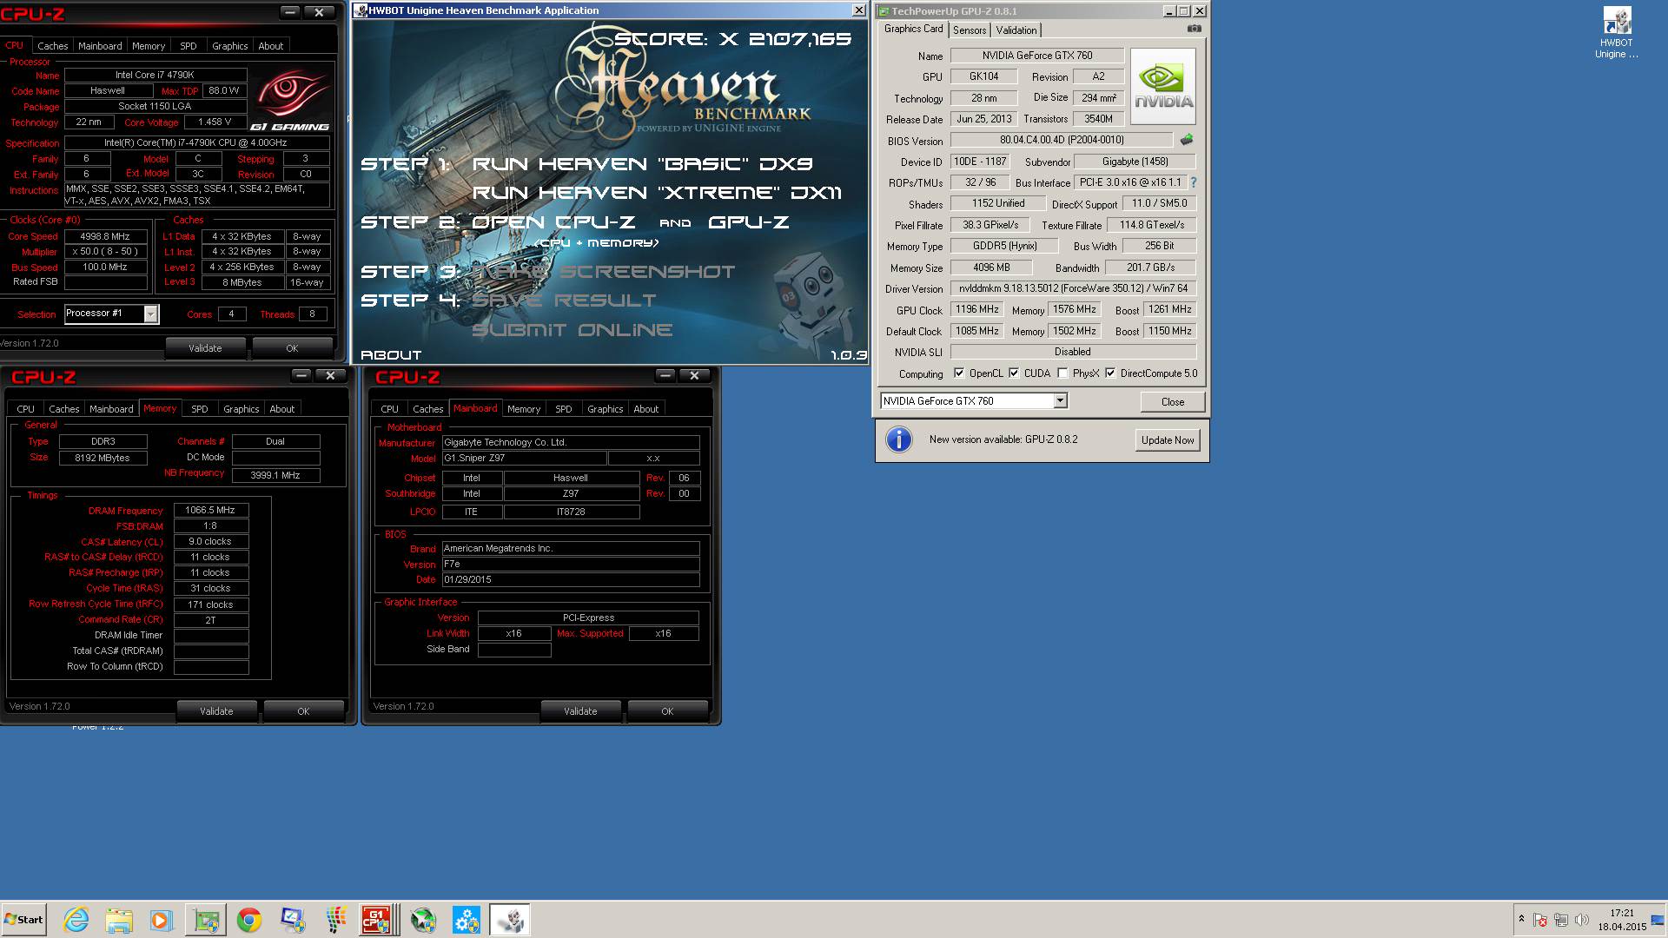Click Validate in the top CPU-Z window
Image resolution: width=1668 pixels, height=938 pixels.
click(205, 348)
